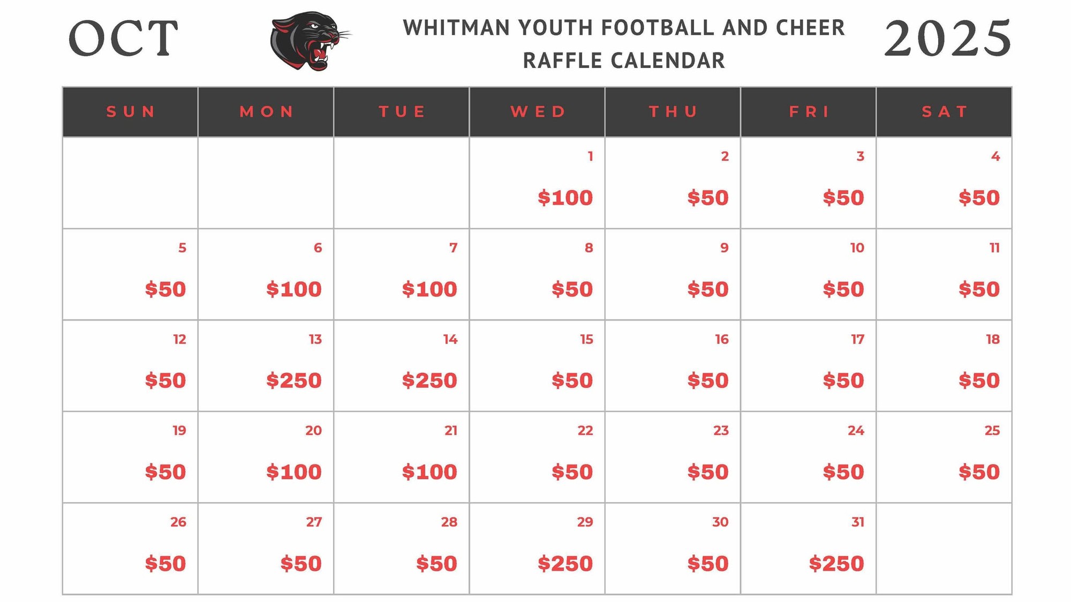Click the date number 25

(992, 431)
